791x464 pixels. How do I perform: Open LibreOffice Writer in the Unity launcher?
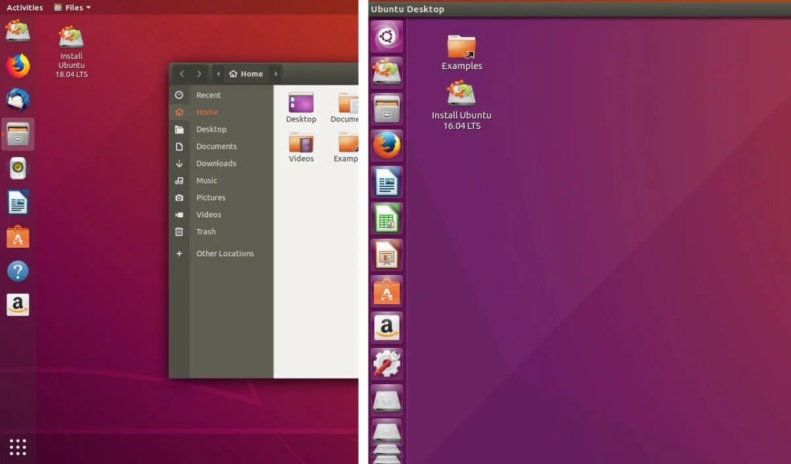pos(387,182)
